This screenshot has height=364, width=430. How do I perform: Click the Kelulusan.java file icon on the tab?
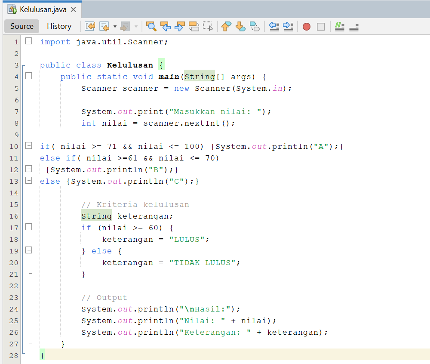(12, 9)
